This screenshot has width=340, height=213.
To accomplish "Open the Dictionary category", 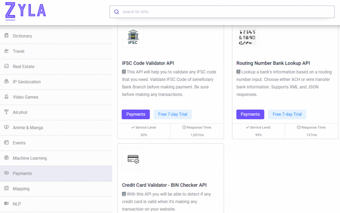I will click(x=56, y=36).
